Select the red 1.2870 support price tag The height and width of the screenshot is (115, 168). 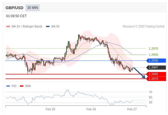point(156,79)
